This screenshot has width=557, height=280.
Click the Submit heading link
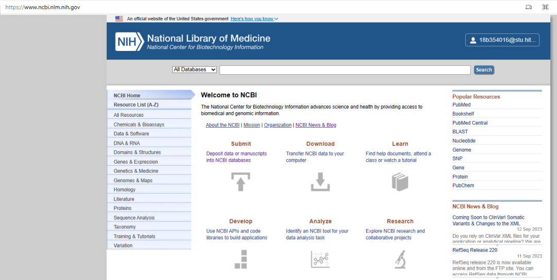(241, 144)
